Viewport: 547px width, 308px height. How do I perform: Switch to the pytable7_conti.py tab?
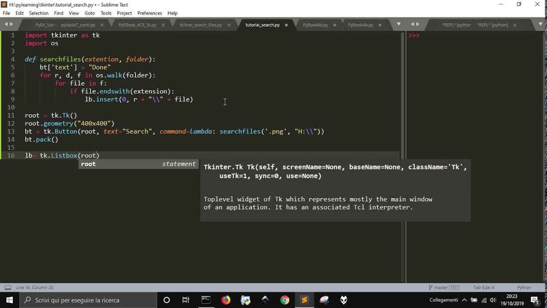pos(78,25)
